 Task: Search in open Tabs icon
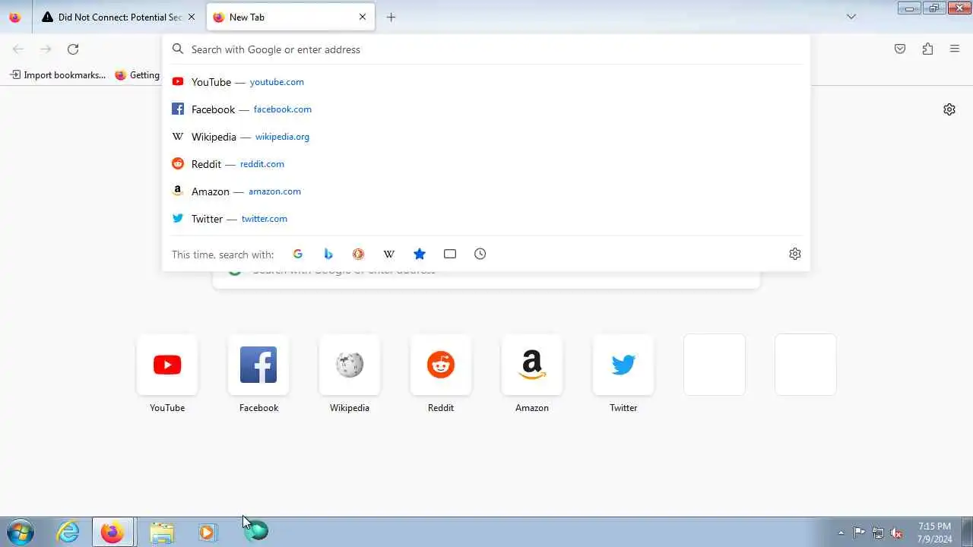pos(450,254)
